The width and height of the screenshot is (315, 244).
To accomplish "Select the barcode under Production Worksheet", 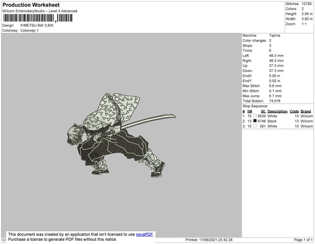I will (x=38, y=18).
